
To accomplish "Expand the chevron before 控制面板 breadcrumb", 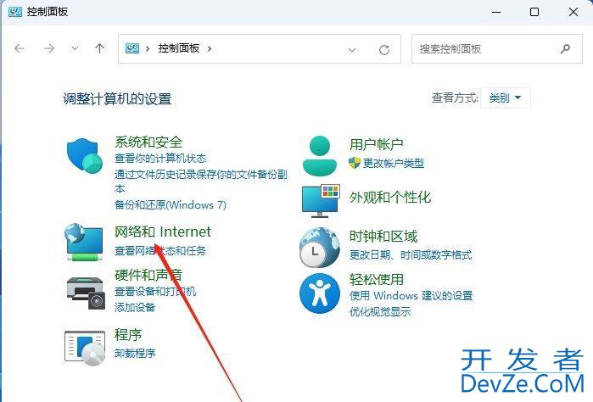I will coord(148,49).
